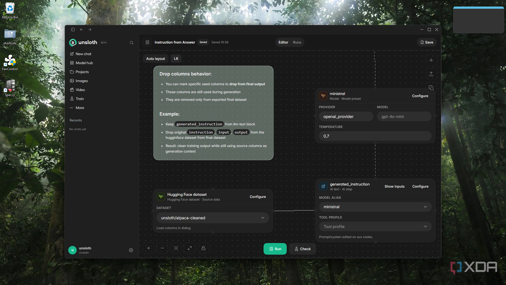This screenshot has height=285, width=506.
Task: Toggle the LR layout direction
Action: tap(176, 59)
